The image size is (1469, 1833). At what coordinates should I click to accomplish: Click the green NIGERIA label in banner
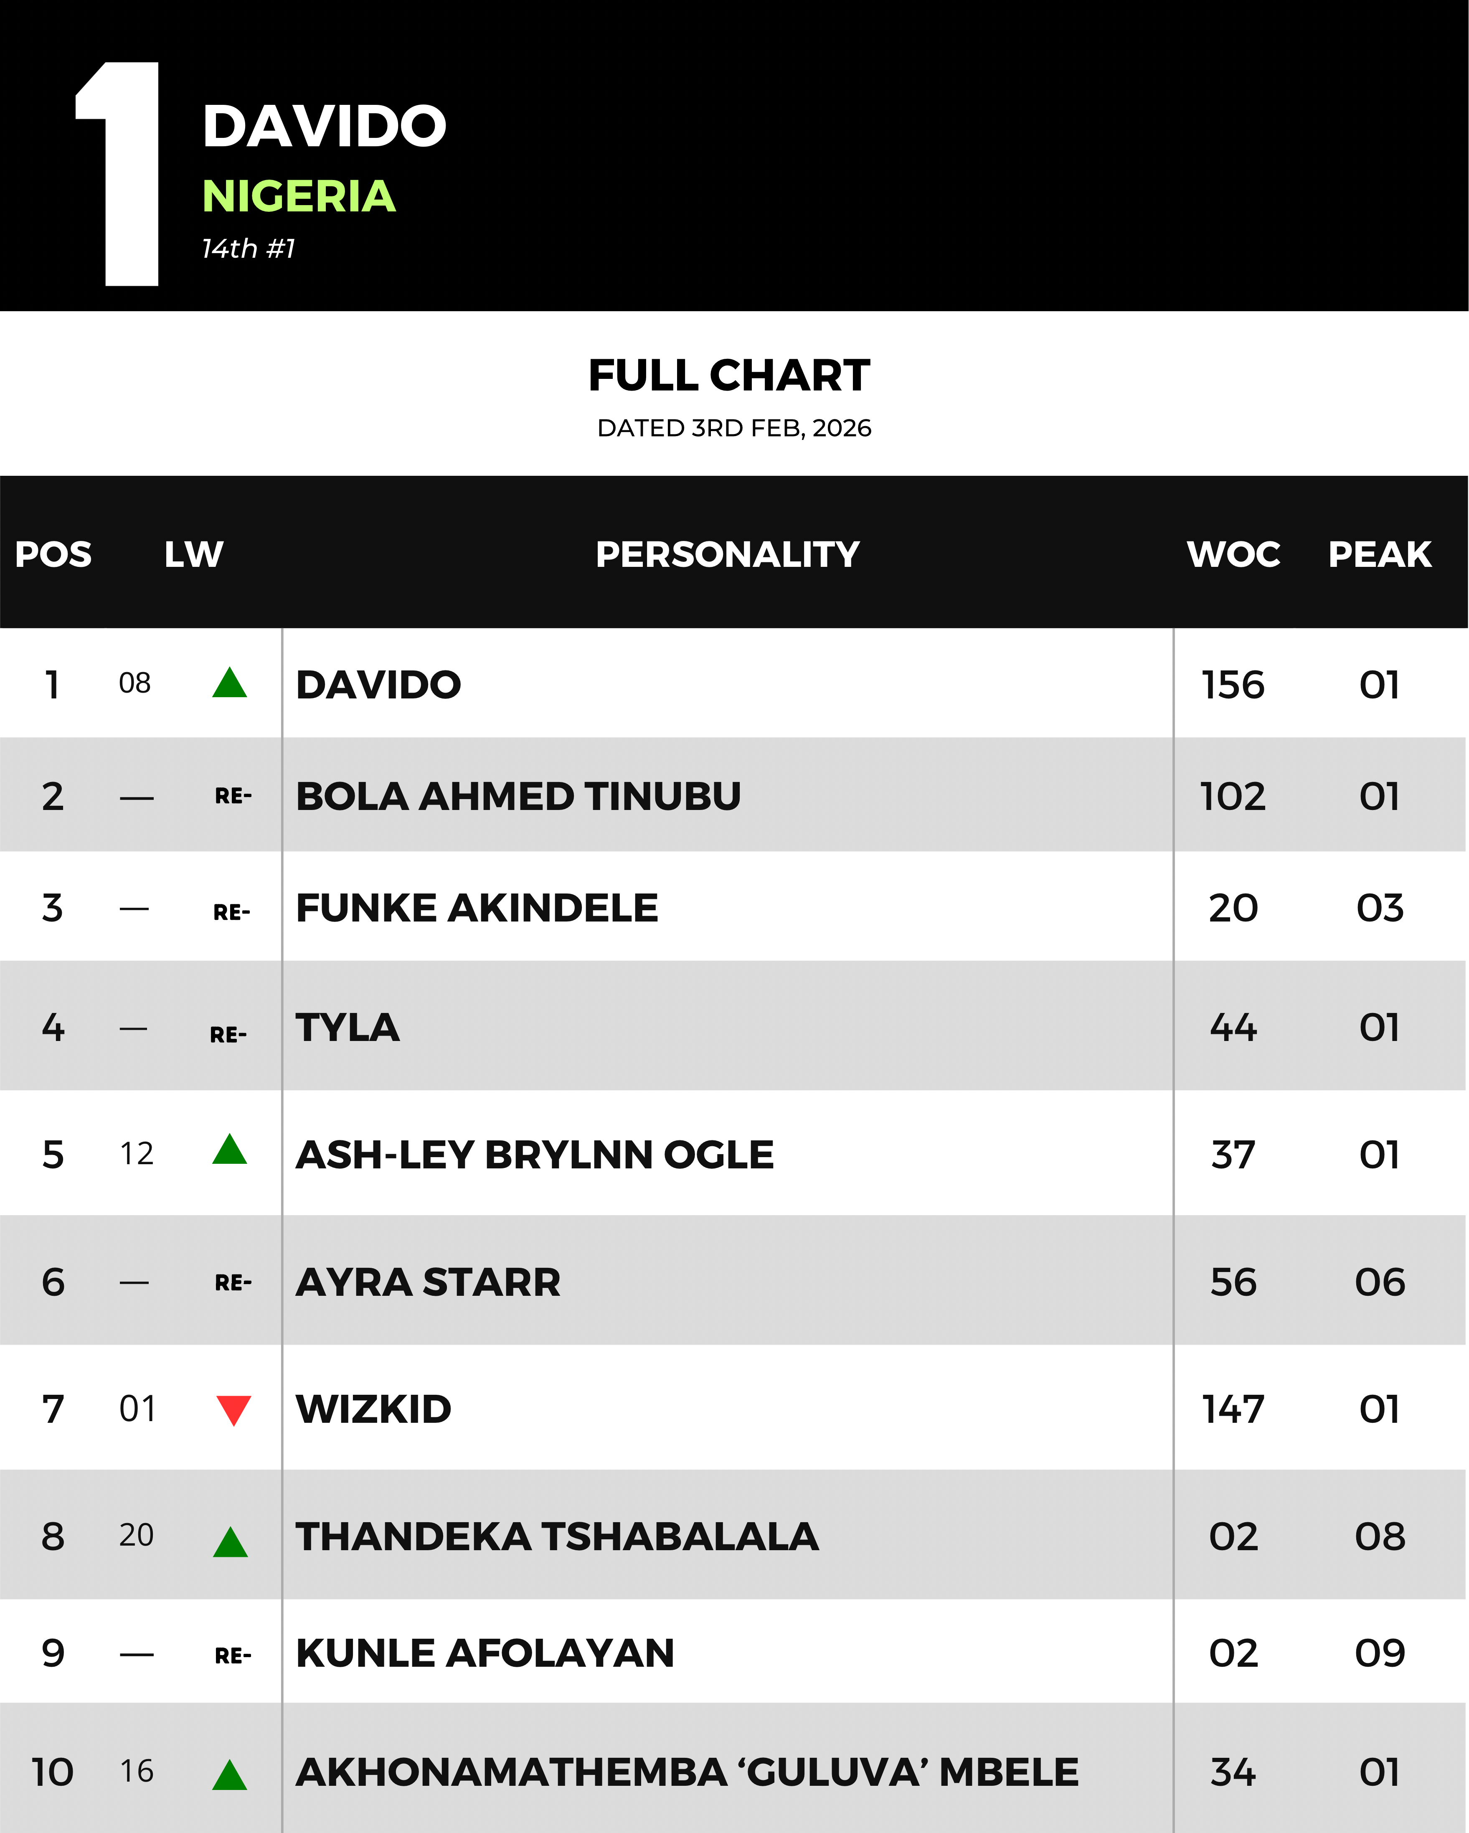click(x=298, y=196)
